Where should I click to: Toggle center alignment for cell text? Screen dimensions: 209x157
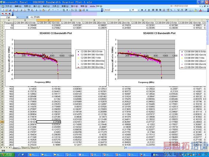tap(157, 10)
